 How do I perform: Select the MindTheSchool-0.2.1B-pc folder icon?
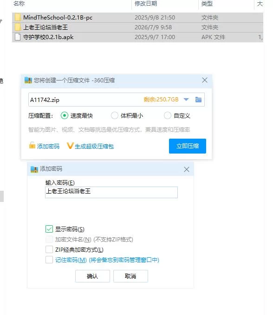point(18,18)
